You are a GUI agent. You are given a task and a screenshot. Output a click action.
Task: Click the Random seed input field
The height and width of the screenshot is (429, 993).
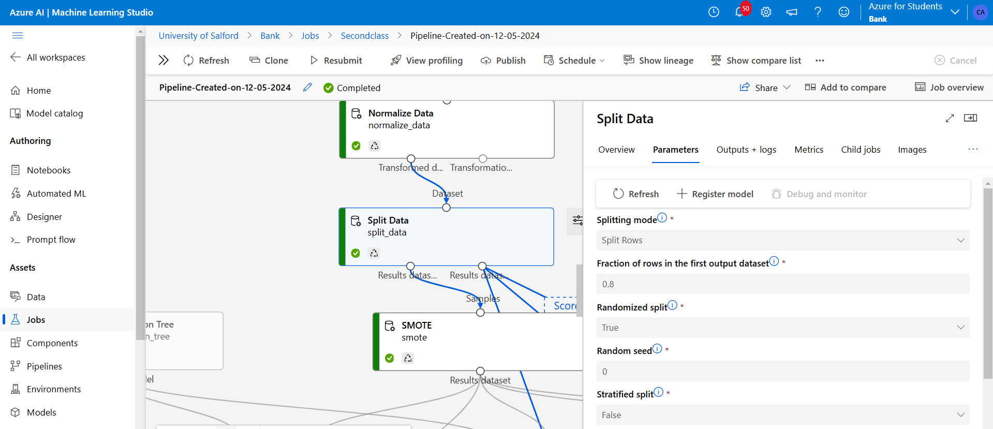pos(783,372)
